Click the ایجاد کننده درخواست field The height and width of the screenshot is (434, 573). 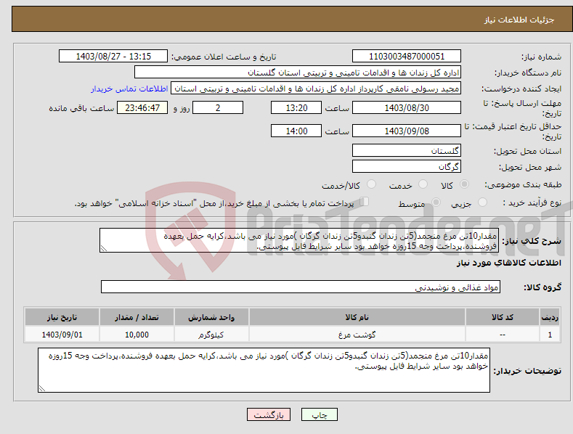pos(316,89)
